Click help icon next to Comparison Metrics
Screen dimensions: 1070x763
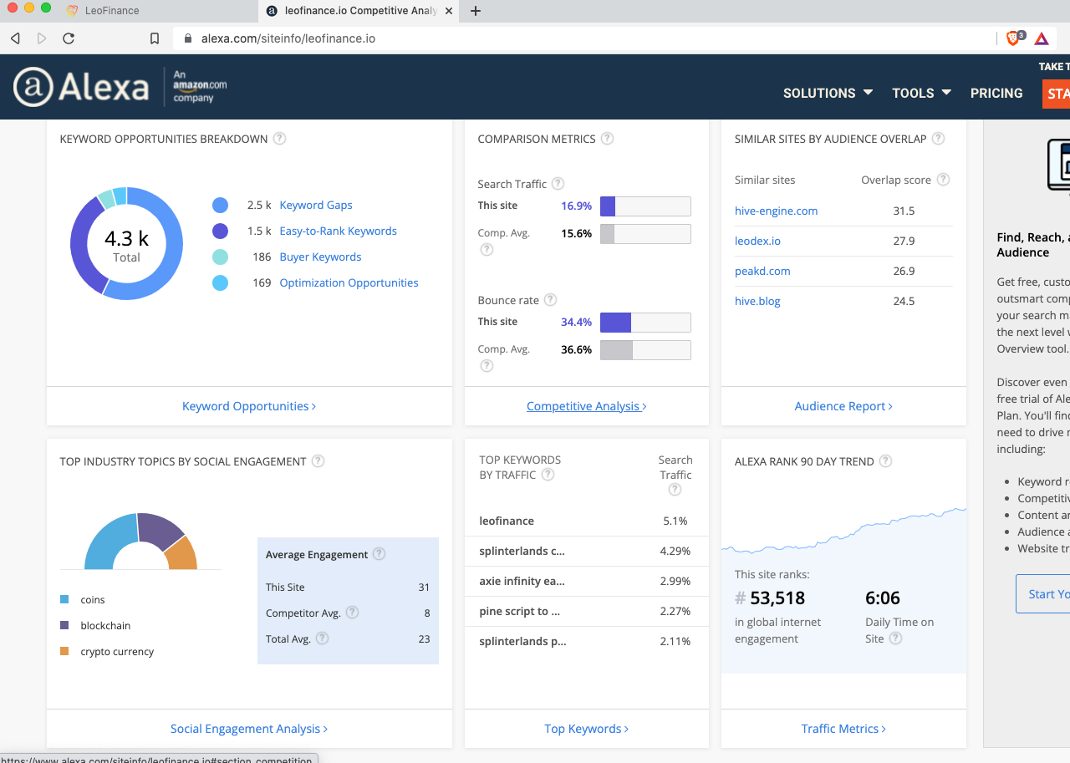tap(608, 139)
